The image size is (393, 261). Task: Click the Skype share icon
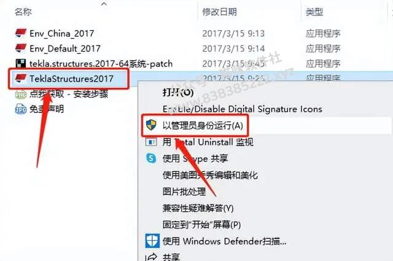click(151, 158)
